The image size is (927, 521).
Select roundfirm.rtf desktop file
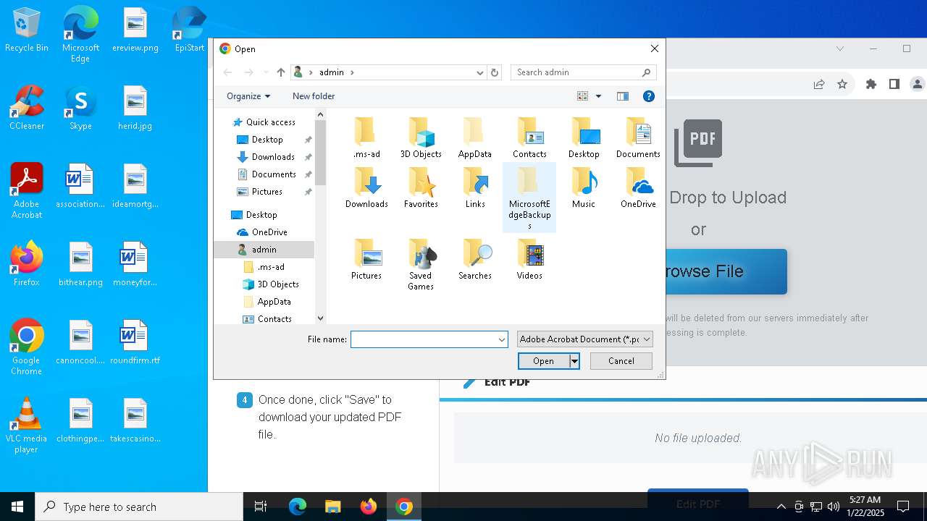[x=135, y=342]
